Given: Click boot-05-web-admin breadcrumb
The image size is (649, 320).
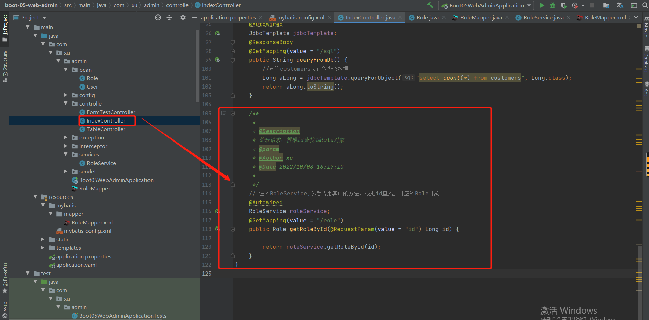Looking at the screenshot, I should (31, 5).
